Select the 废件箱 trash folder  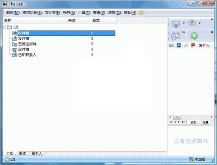[23, 49]
